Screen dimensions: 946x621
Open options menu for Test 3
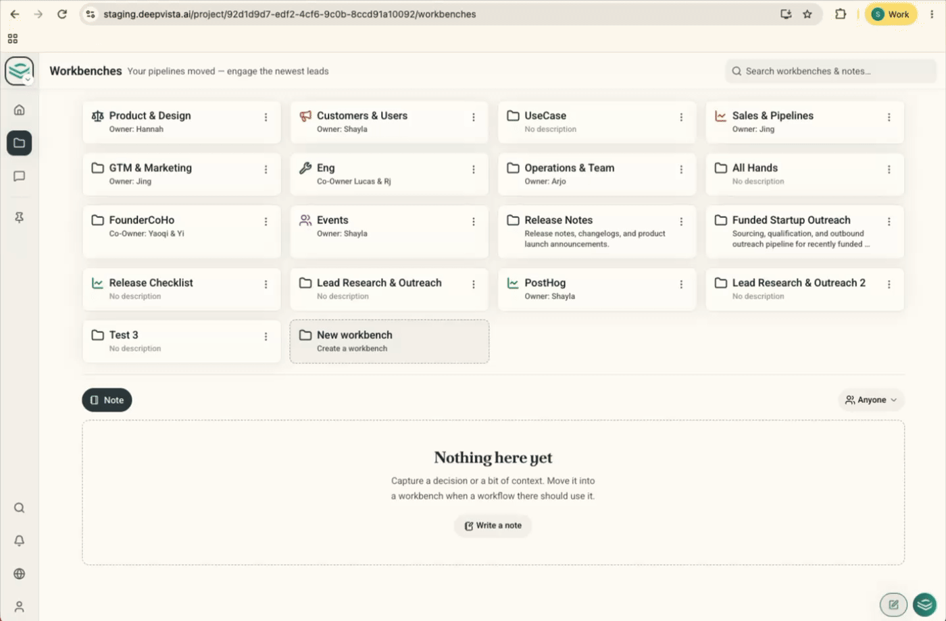266,336
